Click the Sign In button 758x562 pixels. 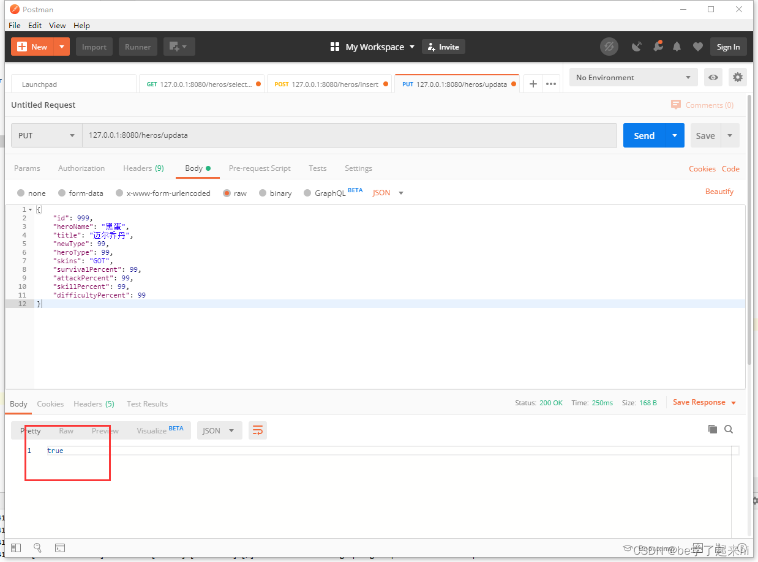pos(728,47)
